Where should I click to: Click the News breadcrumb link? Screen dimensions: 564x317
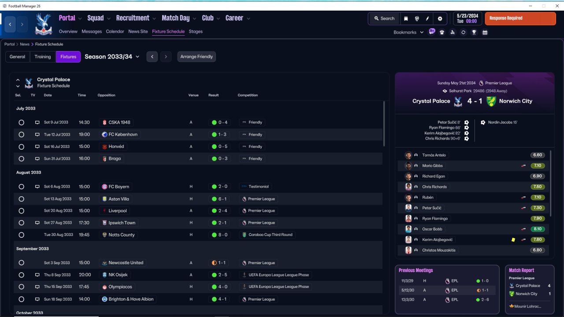coord(25,44)
